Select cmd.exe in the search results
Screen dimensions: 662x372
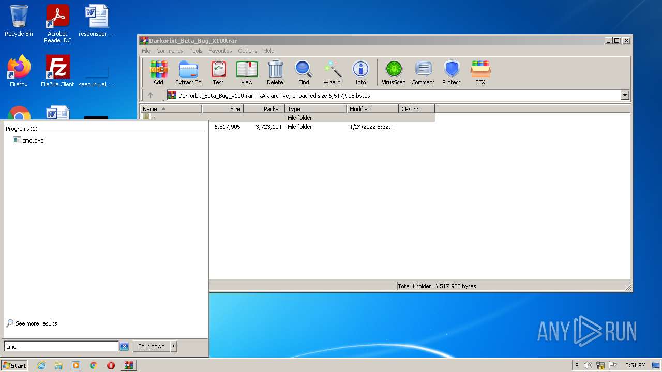coord(28,141)
